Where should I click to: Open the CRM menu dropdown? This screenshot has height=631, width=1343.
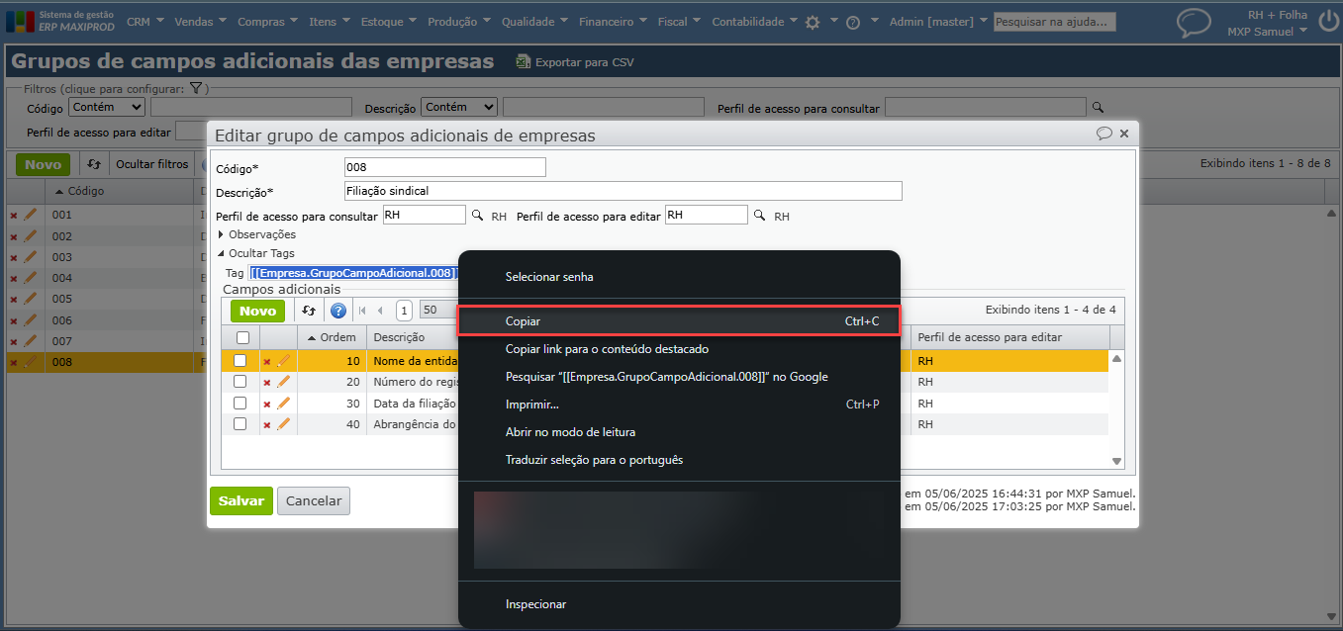tap(144, 21)
